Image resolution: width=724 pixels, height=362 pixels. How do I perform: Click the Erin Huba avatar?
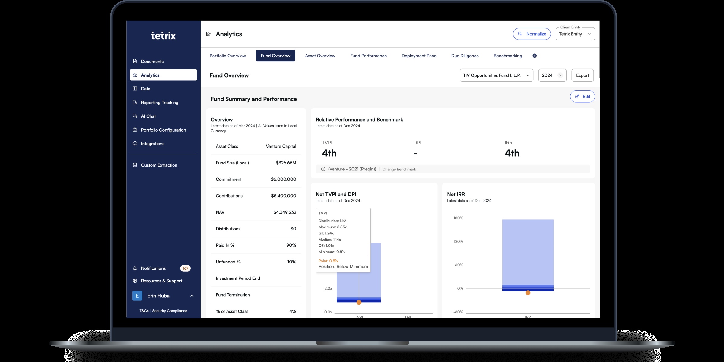coord(137,296)
